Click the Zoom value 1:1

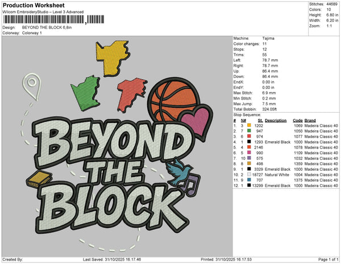(x=329, y=26)
